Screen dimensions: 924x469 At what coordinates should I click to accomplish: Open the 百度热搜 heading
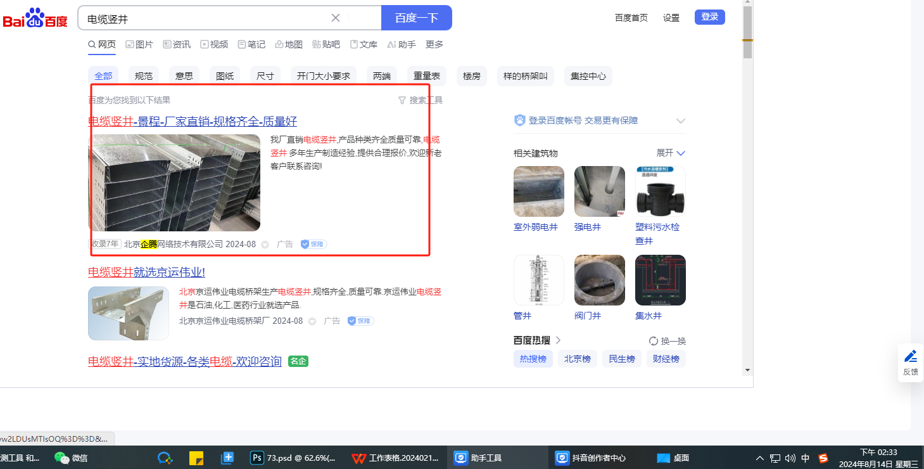coord(537,340)
